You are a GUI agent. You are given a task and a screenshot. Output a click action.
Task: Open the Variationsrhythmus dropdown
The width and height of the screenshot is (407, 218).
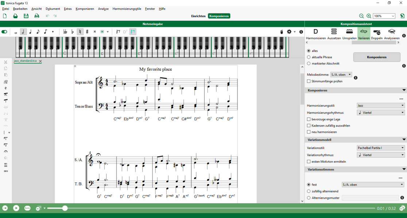(380, 155)
